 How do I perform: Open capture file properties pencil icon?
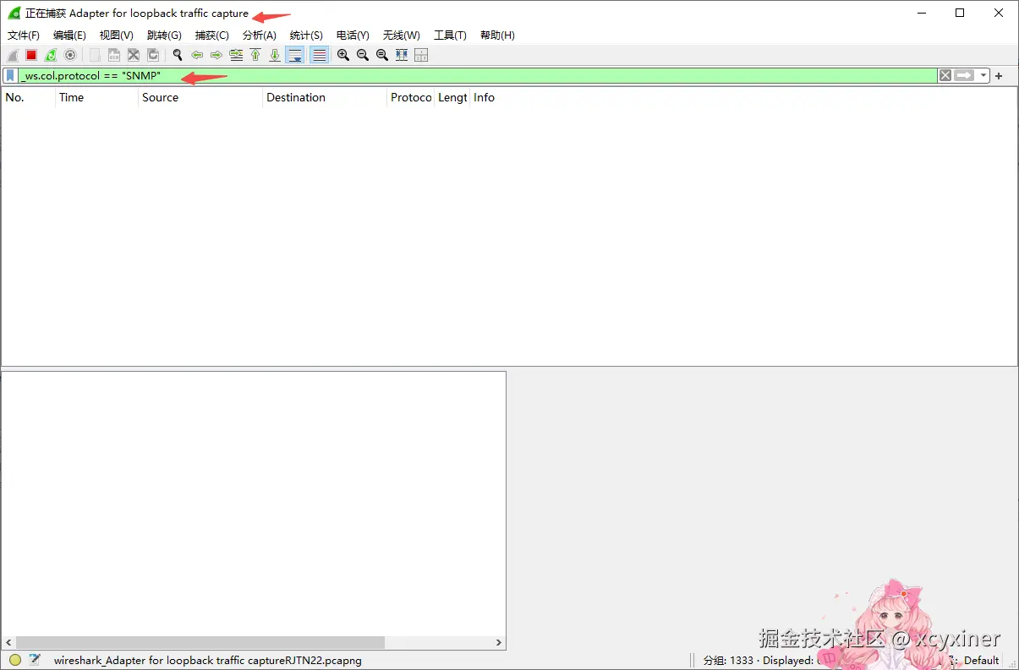(35, 660)
